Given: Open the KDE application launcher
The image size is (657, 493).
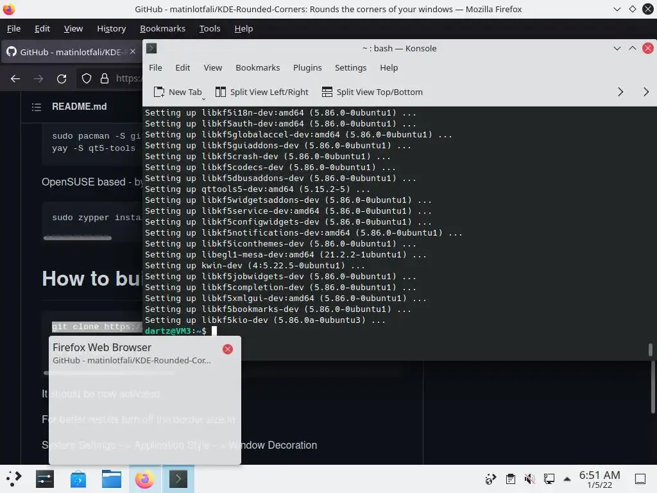Looking at the screenshot, I should [x=14, y=478].
